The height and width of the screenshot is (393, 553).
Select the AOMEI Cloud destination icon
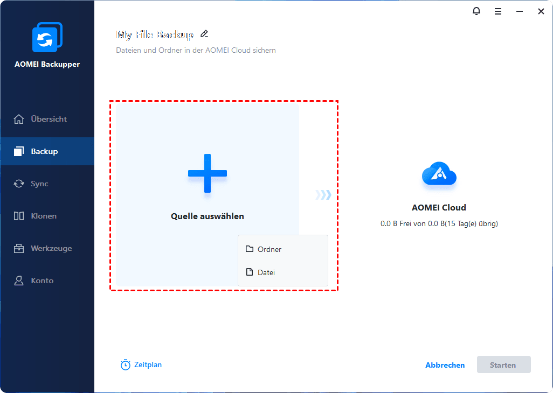point(439,174)
